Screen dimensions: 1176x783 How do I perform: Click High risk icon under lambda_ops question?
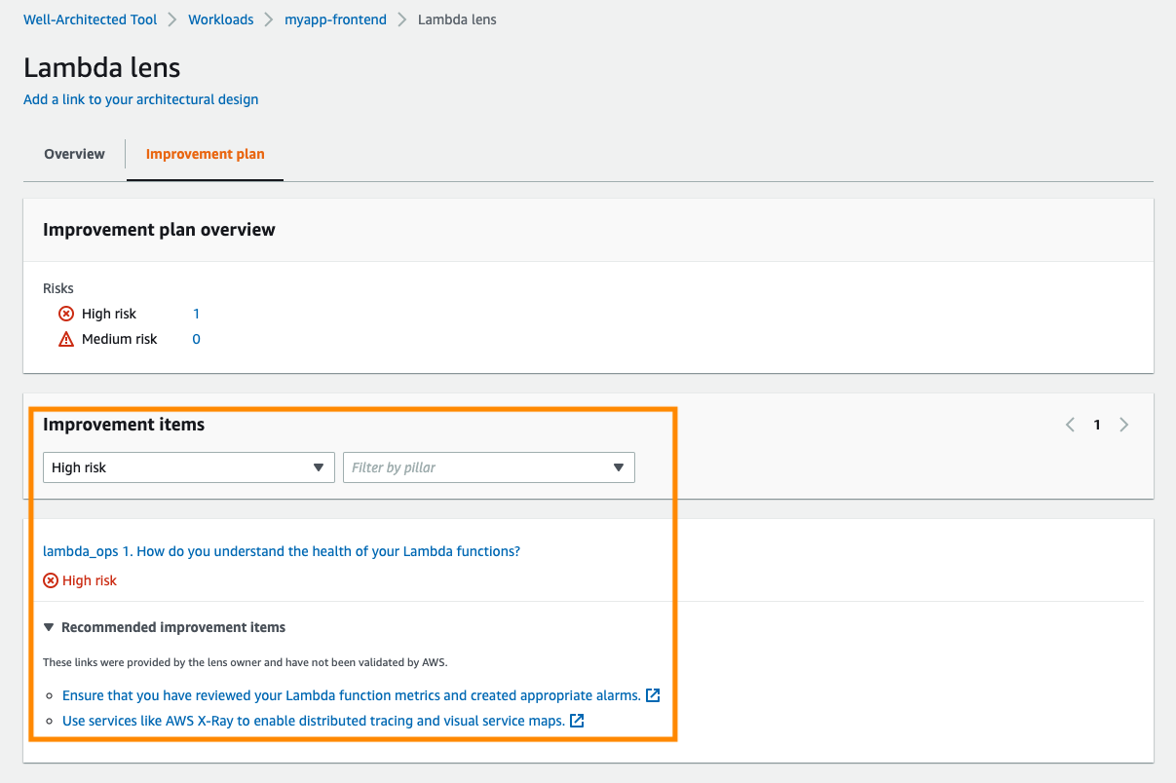[x=51, y=580]
